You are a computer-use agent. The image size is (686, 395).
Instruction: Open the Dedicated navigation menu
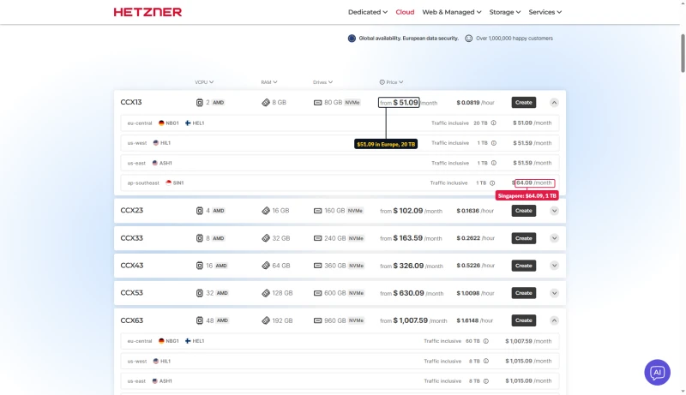[368, 12]
